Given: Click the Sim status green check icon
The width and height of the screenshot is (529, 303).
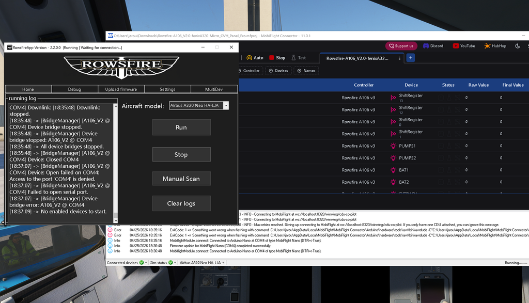Looking at the screenshot, I should click(x=170, y=263).
